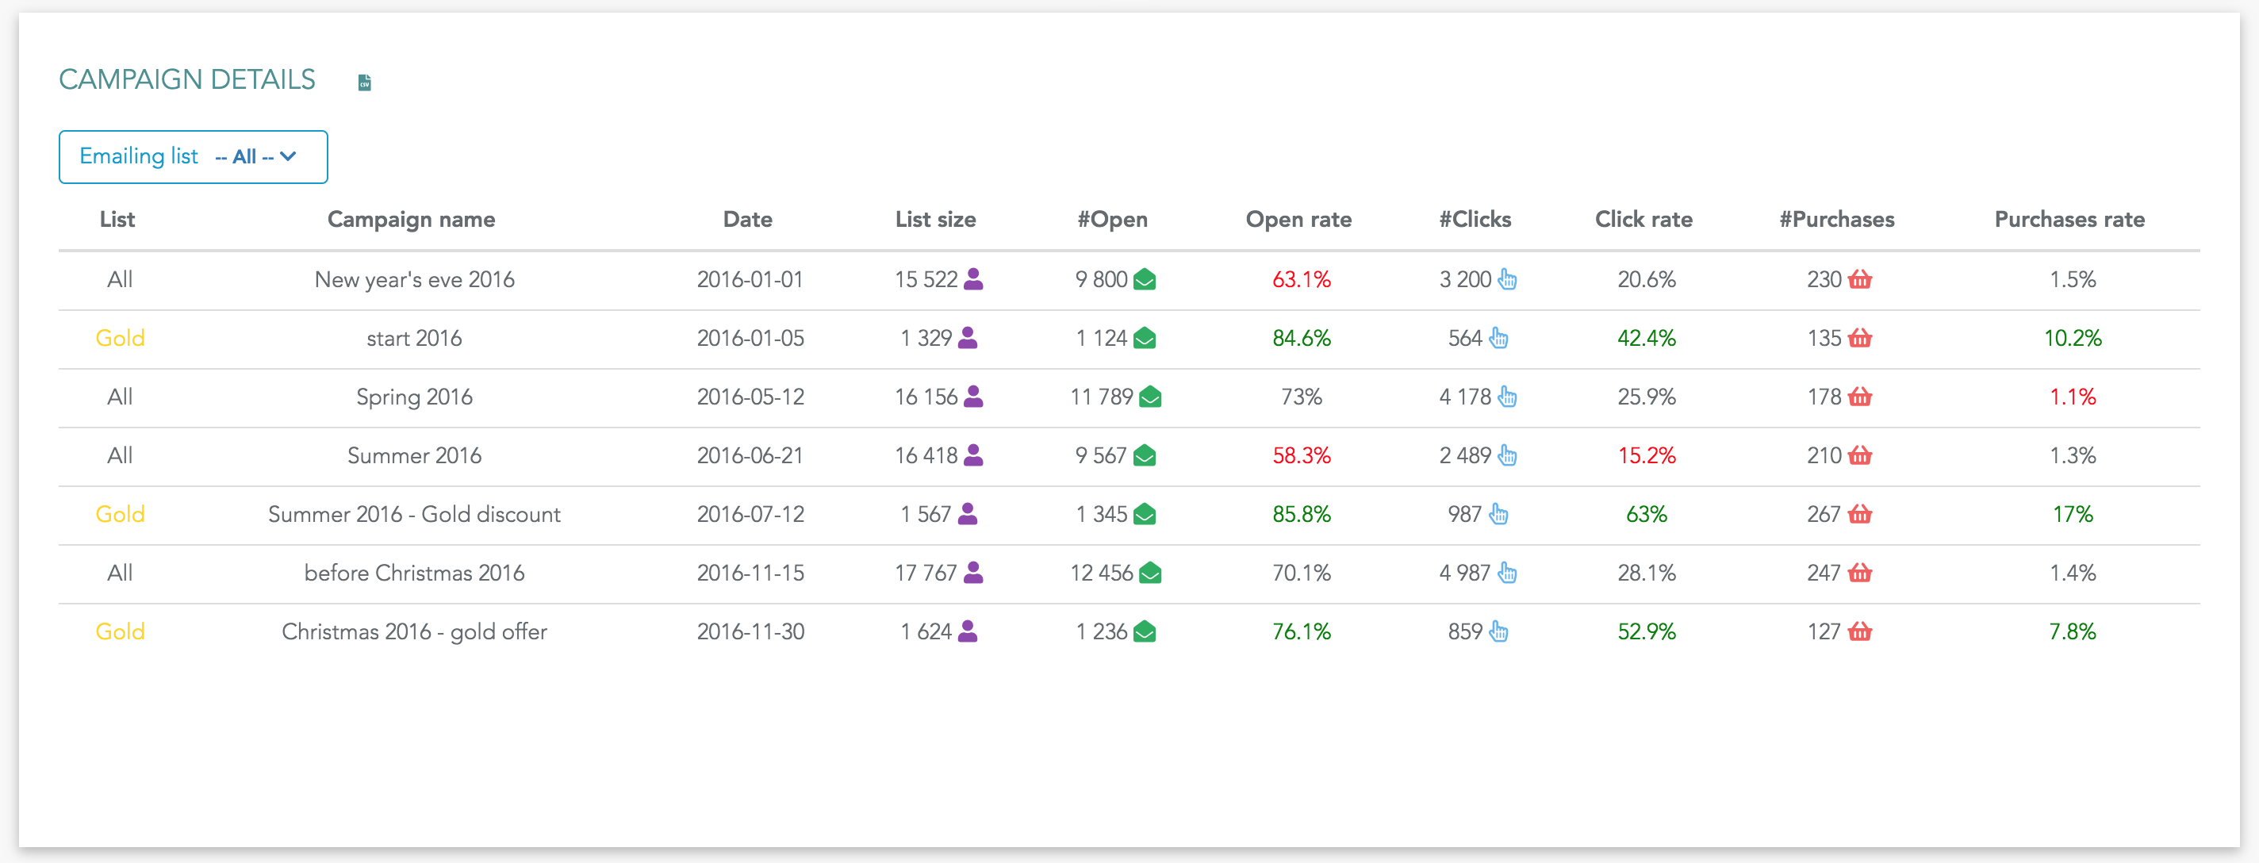The height and width of the screenshot is (863, 2259).
Task: Click the basket icon beside 178 purchases
Action: (x=1860, y=397)
